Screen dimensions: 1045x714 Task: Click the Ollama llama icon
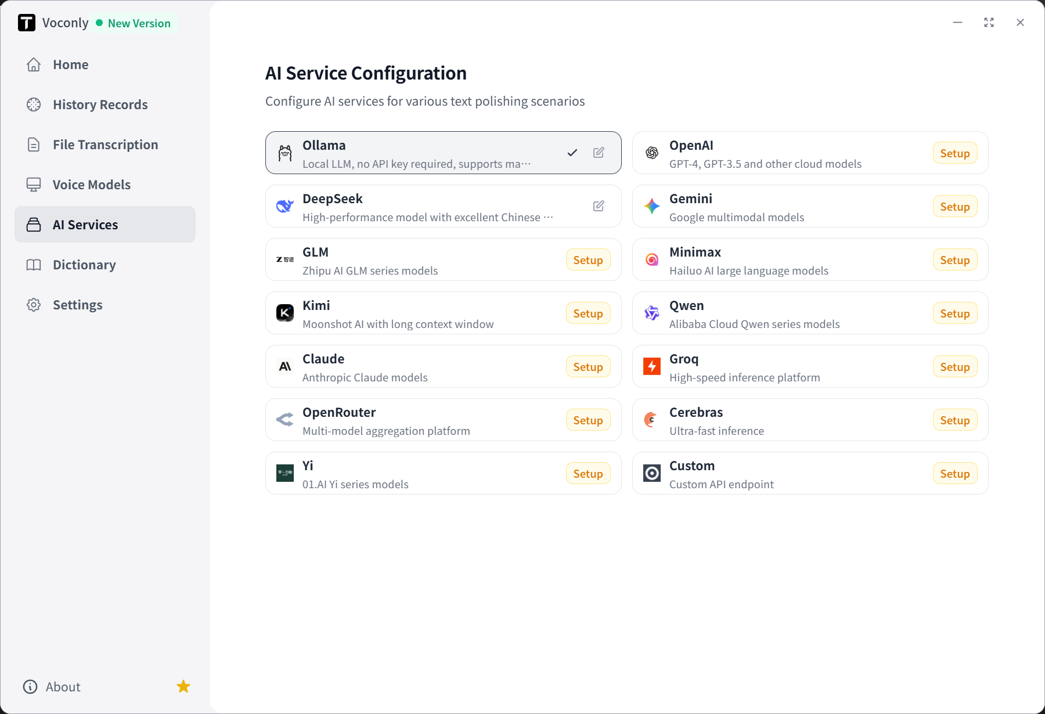[x=285, y=153]
